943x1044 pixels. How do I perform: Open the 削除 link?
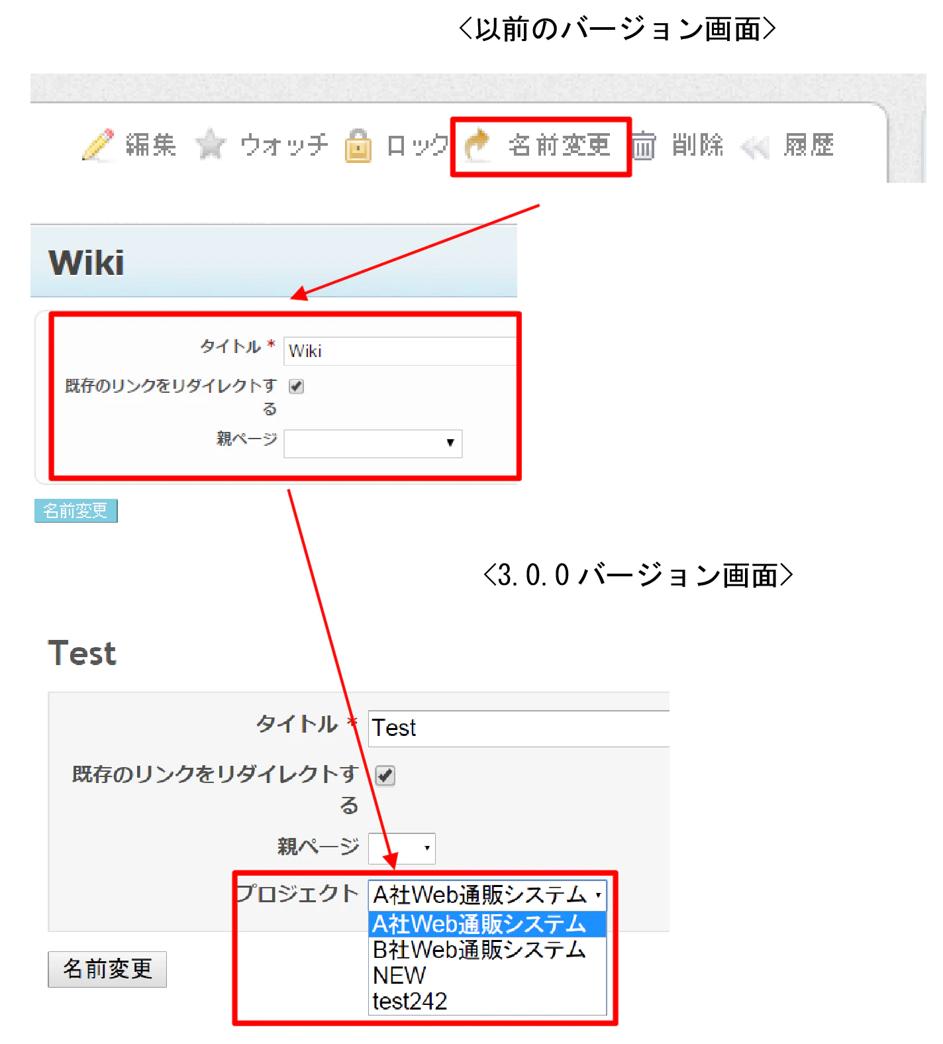[x=698, y=144]
